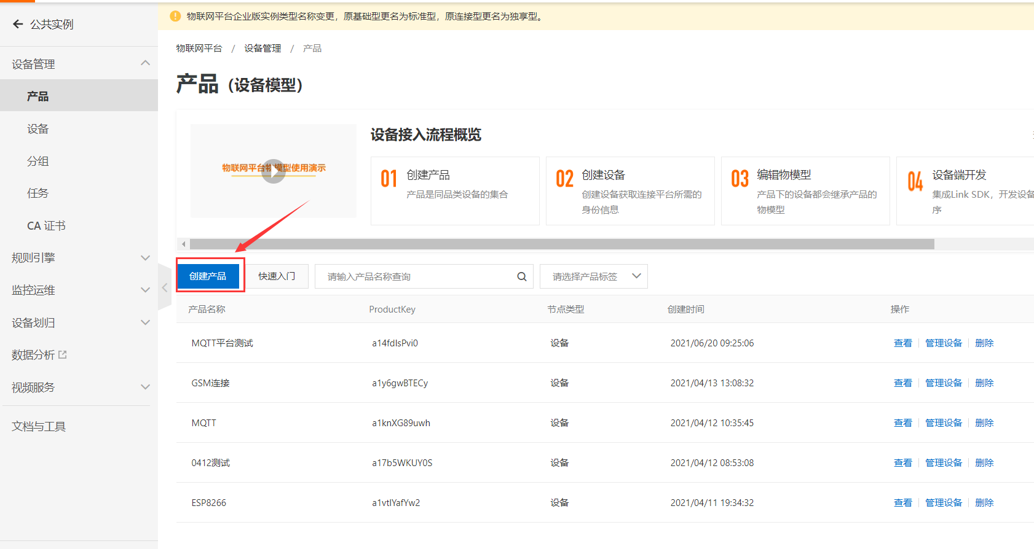Click the scrollbar left arrow
Image resolution: width=1034 pixels, height=549 pixels.
pos(183,244)
